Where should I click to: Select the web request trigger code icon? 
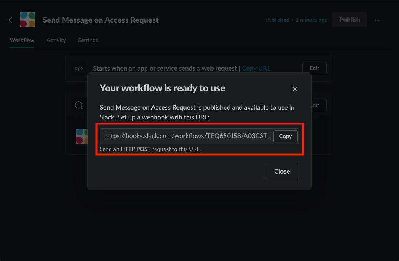point(79,68)
